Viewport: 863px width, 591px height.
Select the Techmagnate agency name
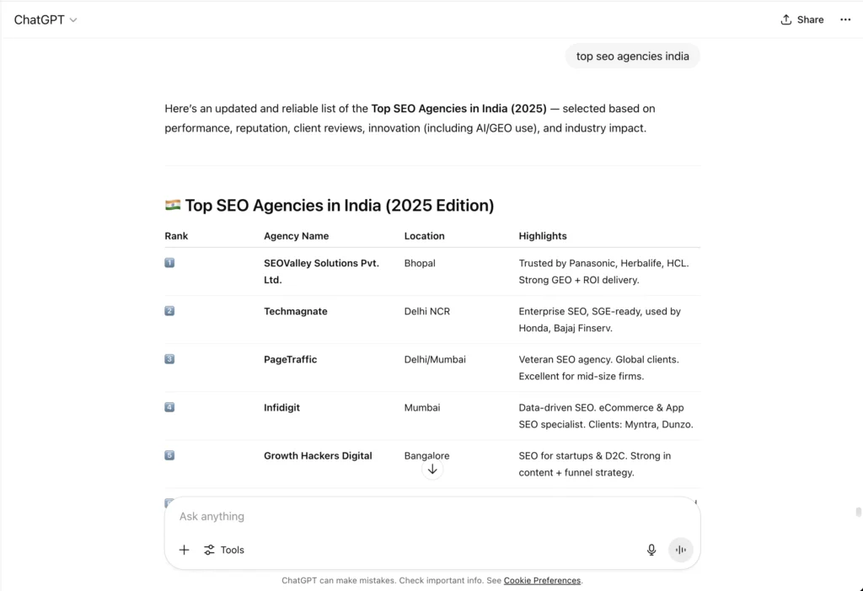tap(296, 311)
